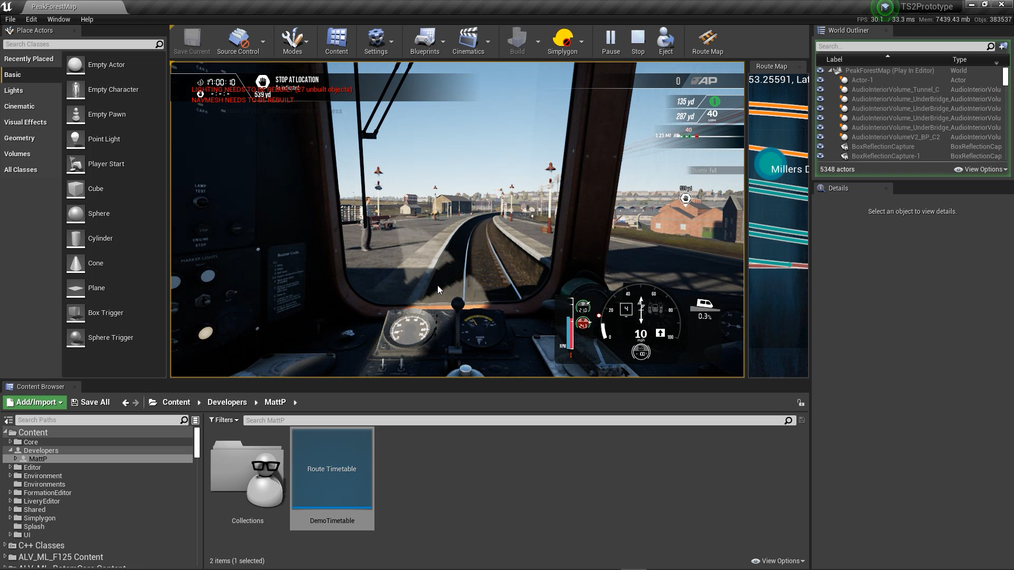Click the Developers breadcrumb path

point(227,402)
